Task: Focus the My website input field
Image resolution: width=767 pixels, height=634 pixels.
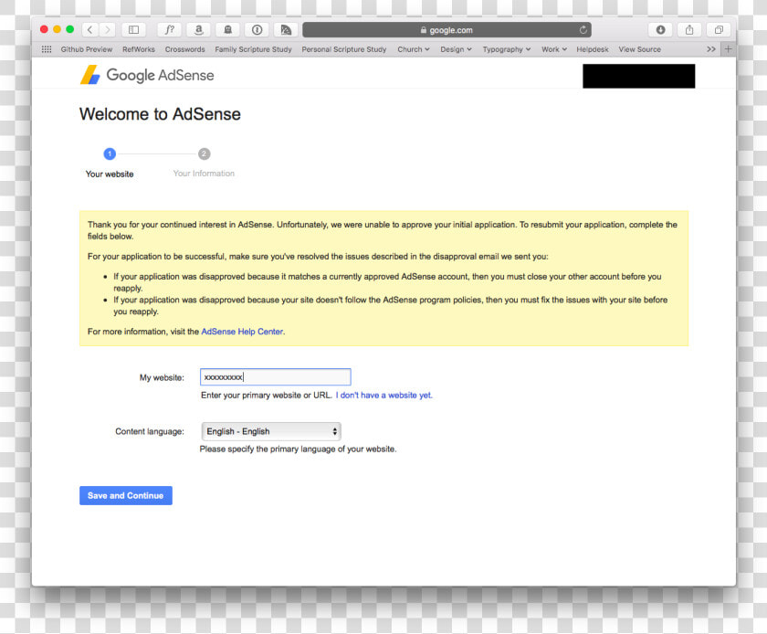Action: [x=276, y=377]
